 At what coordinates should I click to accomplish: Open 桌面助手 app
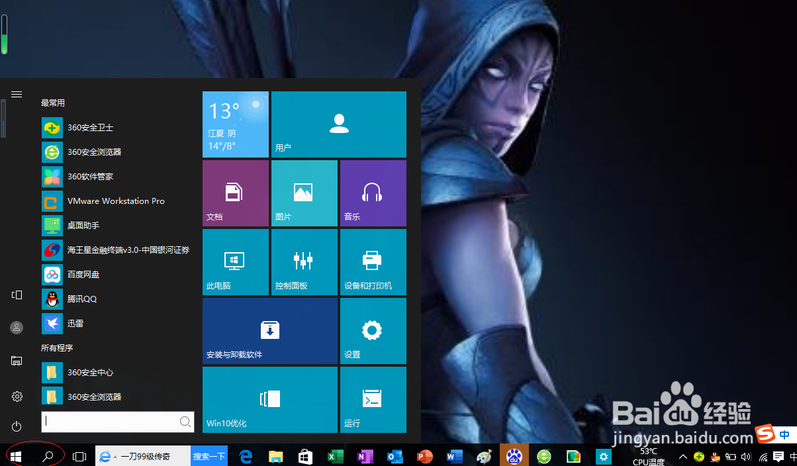tap(117, 226)
